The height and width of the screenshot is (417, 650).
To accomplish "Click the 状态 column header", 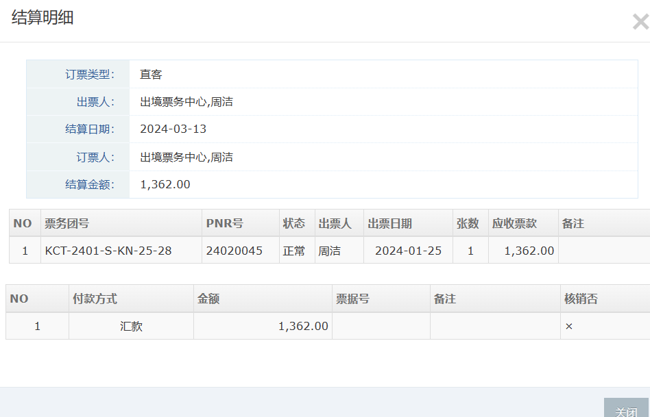I will click(x=294, y=224).
